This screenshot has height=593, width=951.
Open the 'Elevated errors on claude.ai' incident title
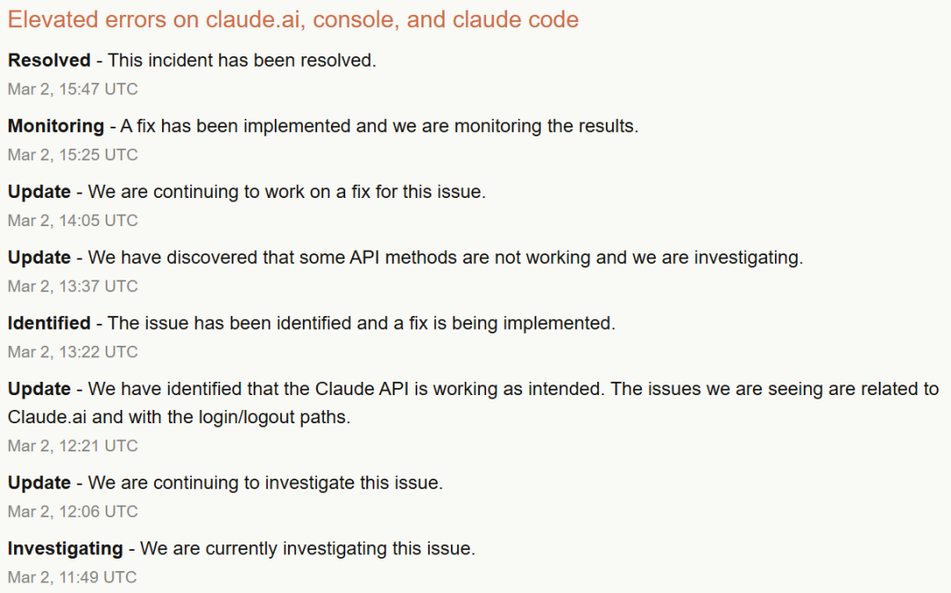[x=293, y=19]
